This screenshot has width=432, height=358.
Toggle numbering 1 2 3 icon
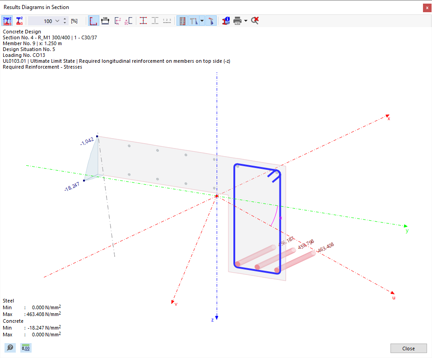coord(167,21)
